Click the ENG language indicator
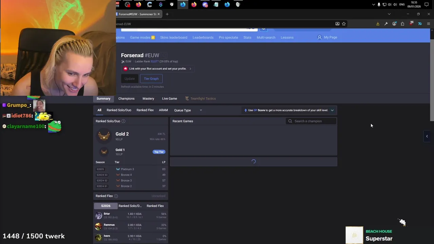434x244 pixels. [x=402, y=4]
